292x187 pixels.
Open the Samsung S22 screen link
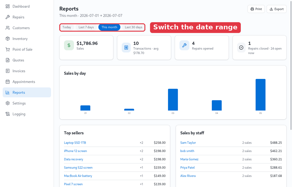click(78, 167)
